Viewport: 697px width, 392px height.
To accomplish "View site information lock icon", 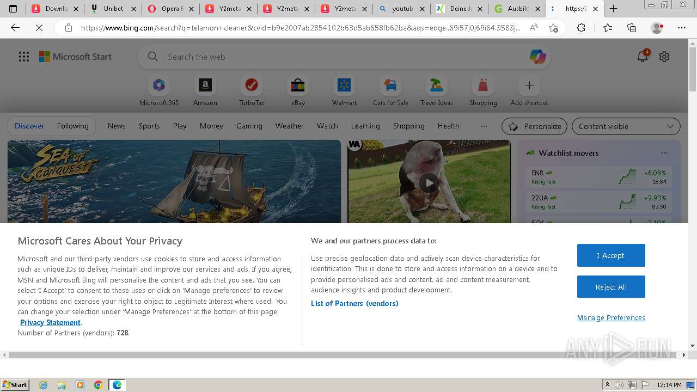I will [x=68, y=28].
